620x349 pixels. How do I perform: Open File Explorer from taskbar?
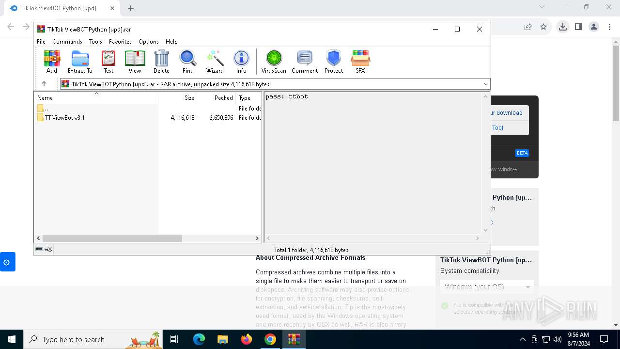point(223,339)
